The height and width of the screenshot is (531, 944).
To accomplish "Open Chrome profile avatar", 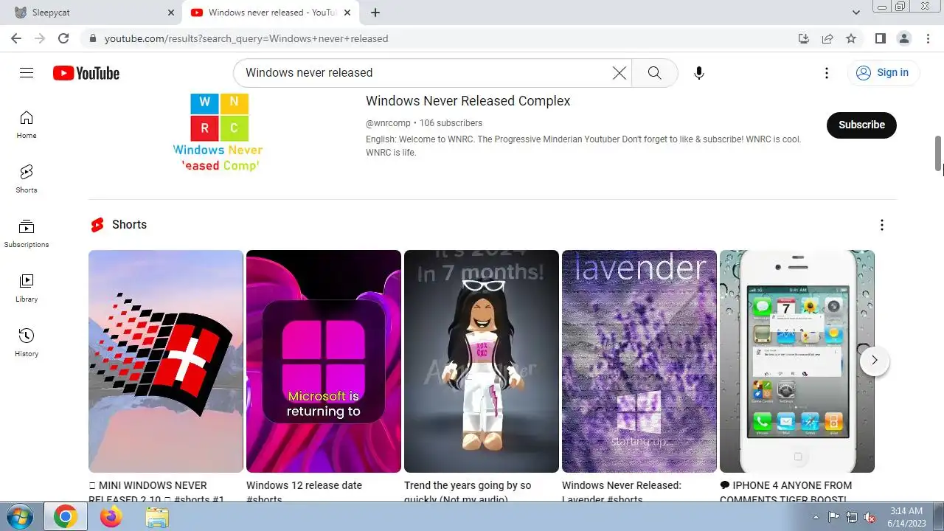I will coord(903,38).
